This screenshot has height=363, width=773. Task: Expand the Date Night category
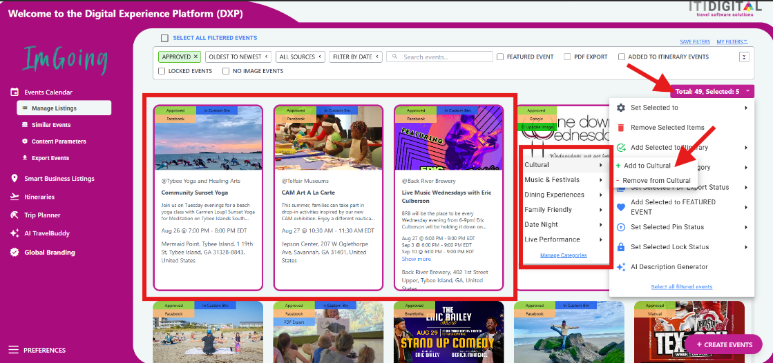coord(563,224)
